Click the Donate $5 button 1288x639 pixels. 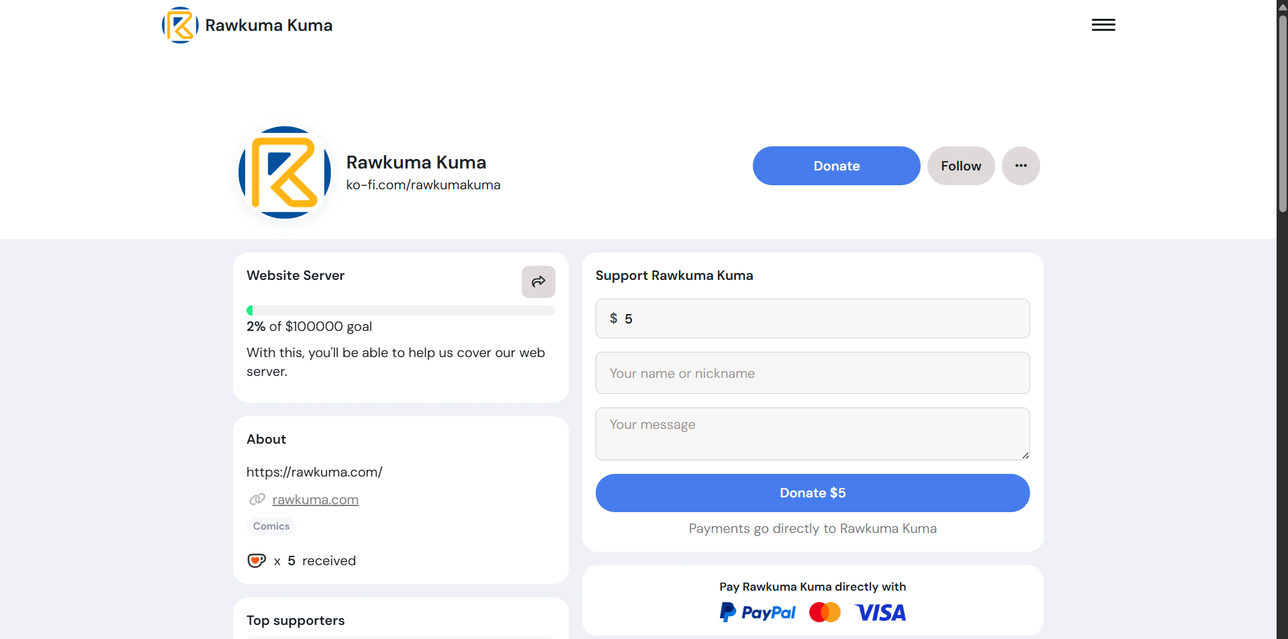point(812,493)
